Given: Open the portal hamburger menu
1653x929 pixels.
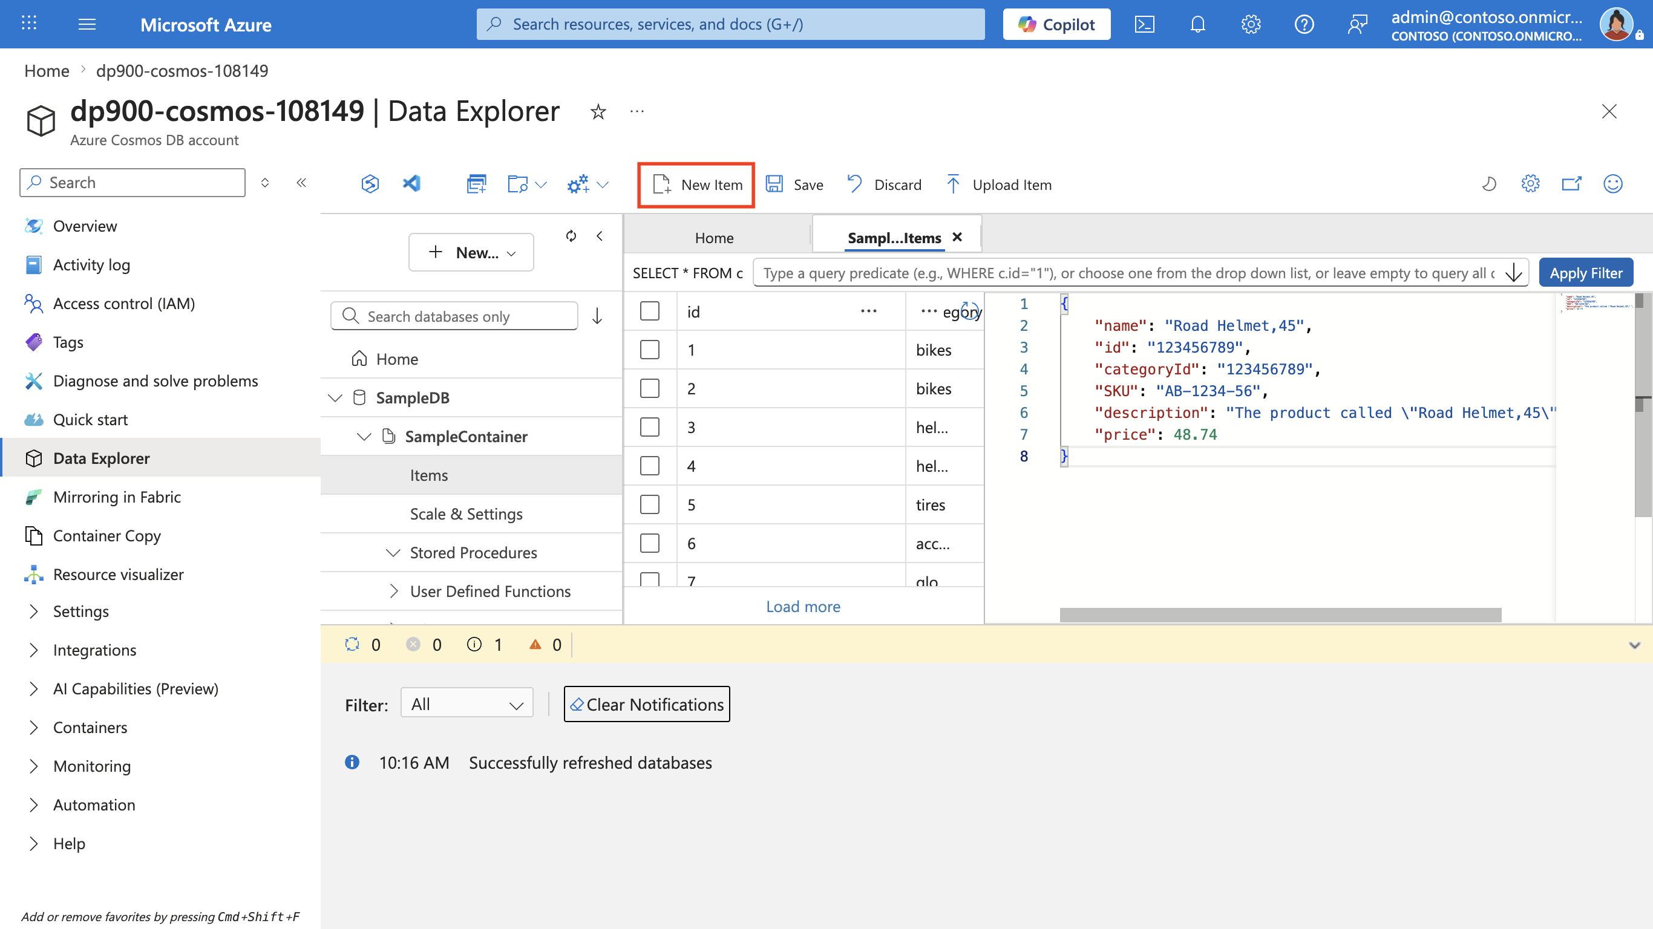Looking at the screenshot, I should [87, 24].
